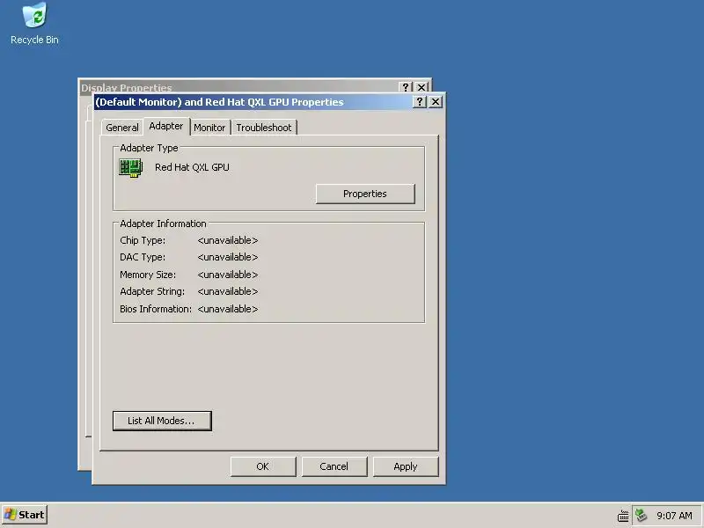The height and width of the screenshot is (528, 704).
Task: Open the Recycle Bin desktop icon
Action: 34,24
